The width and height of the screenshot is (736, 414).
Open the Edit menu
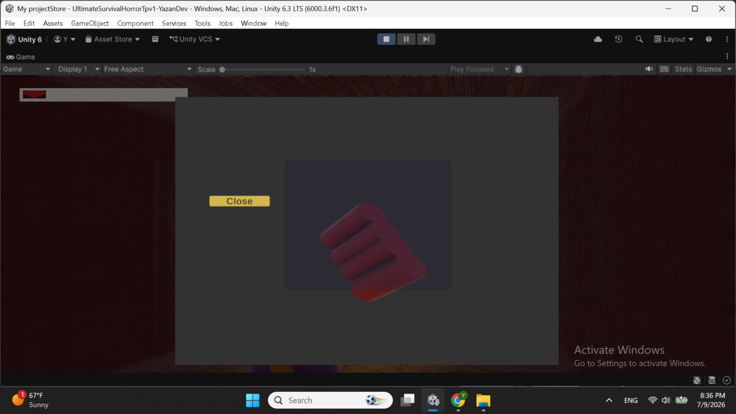coord(29,23)
